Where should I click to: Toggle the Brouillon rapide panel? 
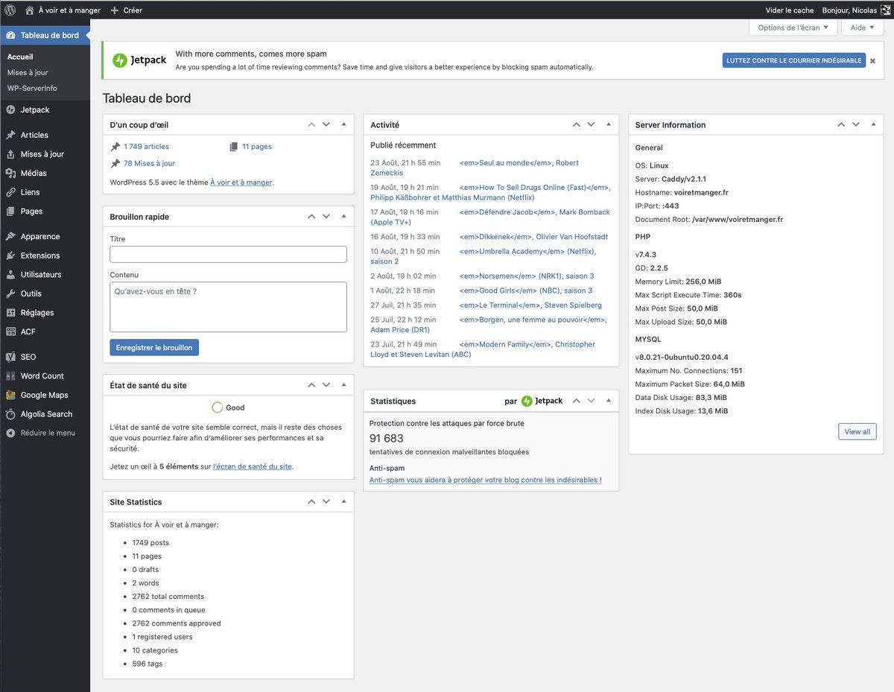(x=343, y=216)
